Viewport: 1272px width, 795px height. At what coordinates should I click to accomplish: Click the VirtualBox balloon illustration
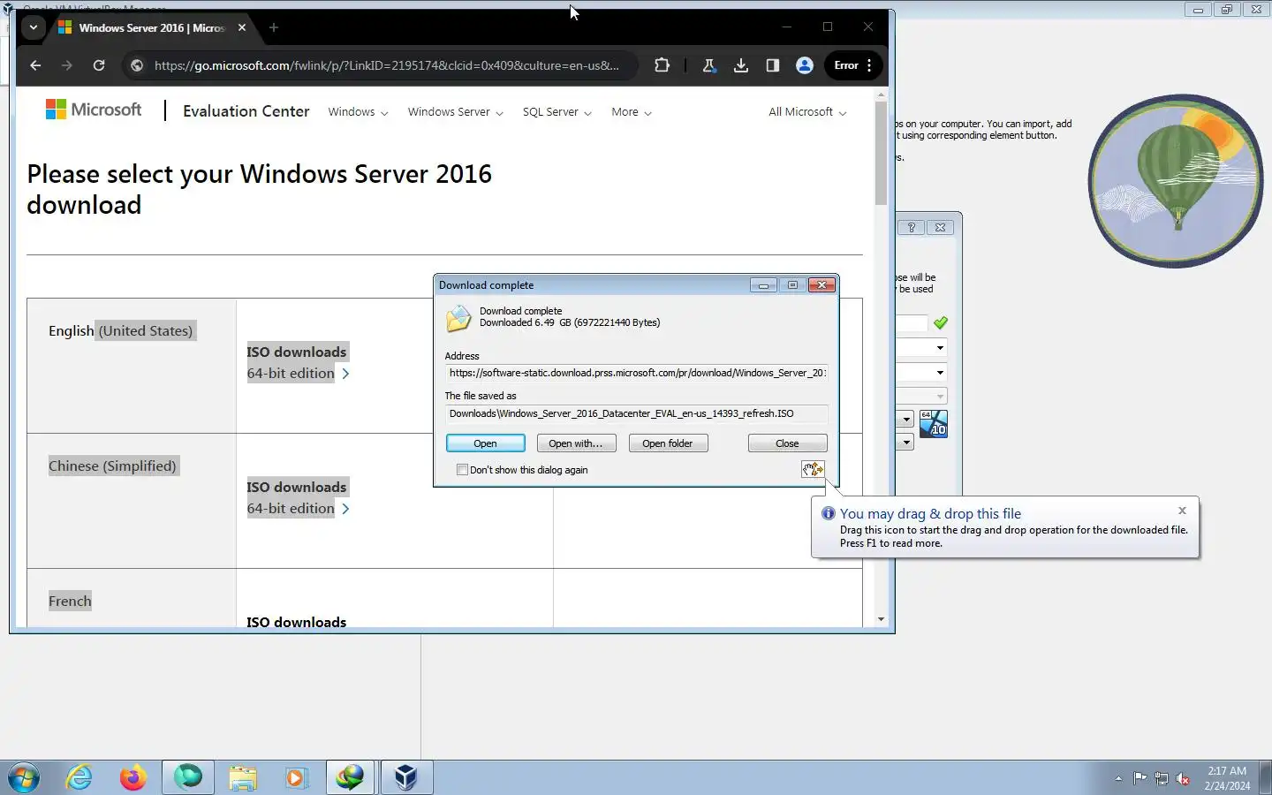[1175, 181]
